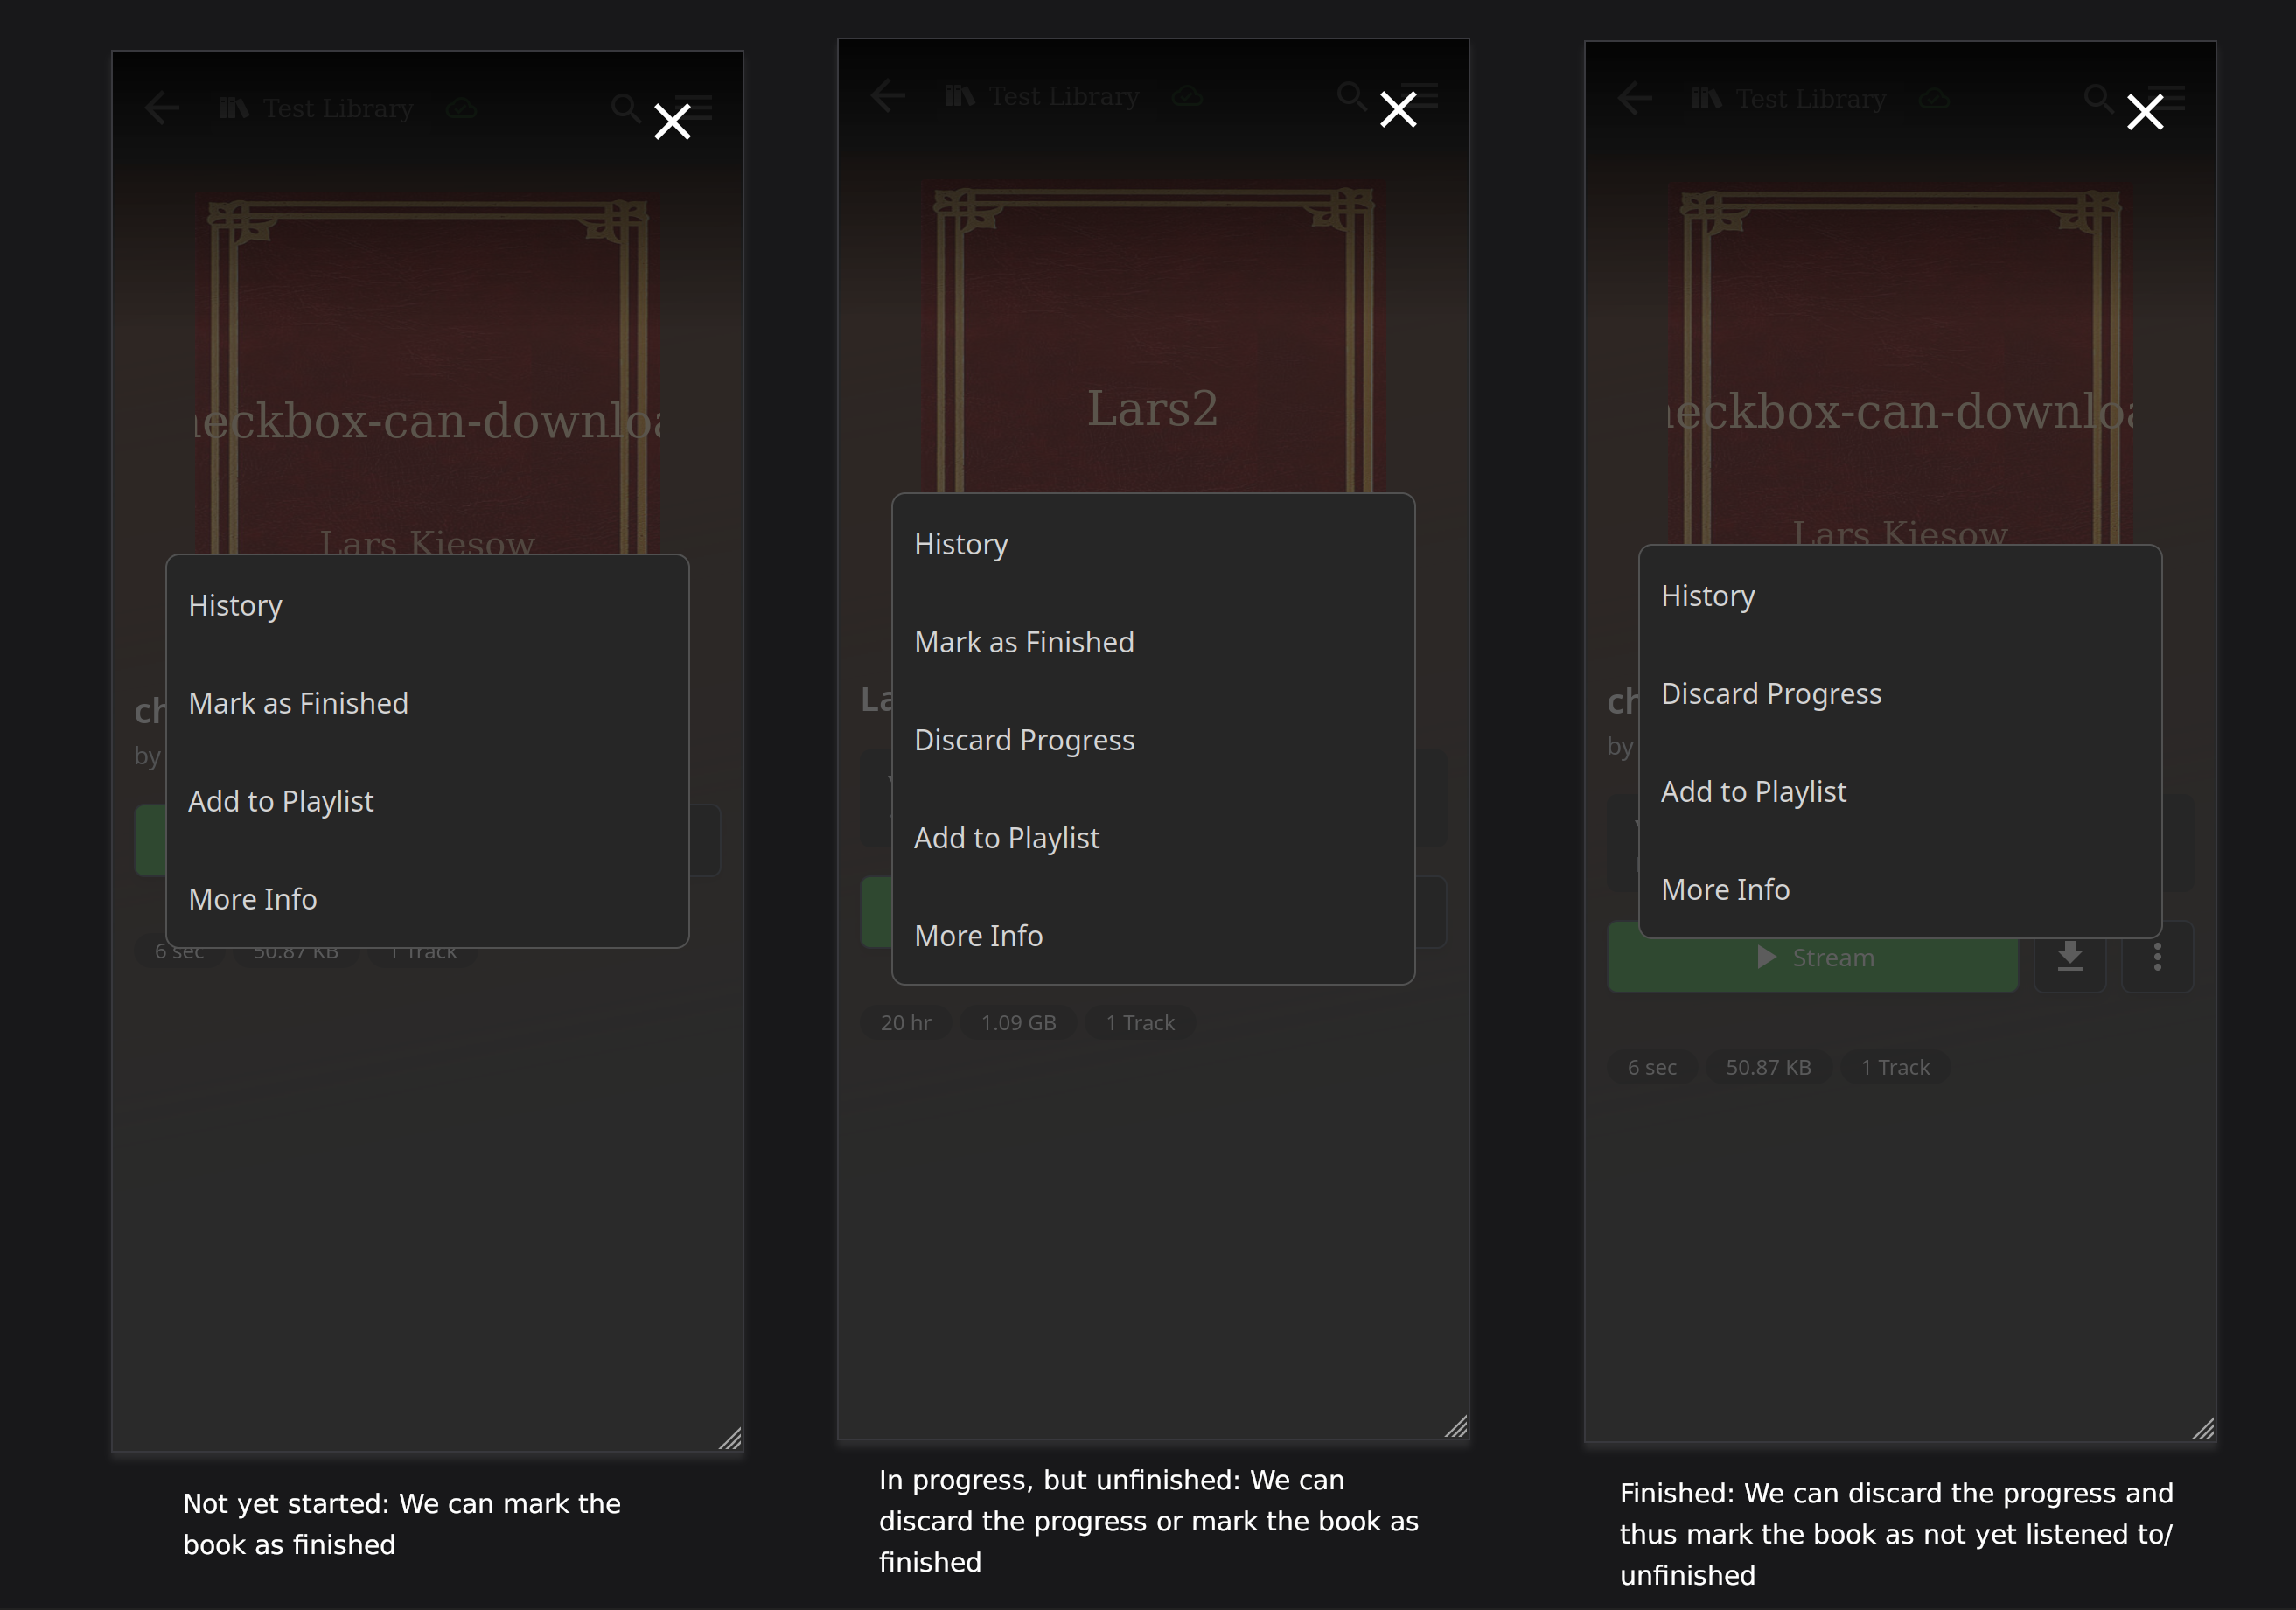Choose Mark as Finished in middle screenshot menu
The width and height of the screenshot is (2296, 1610).
[x=1153, y=643]
